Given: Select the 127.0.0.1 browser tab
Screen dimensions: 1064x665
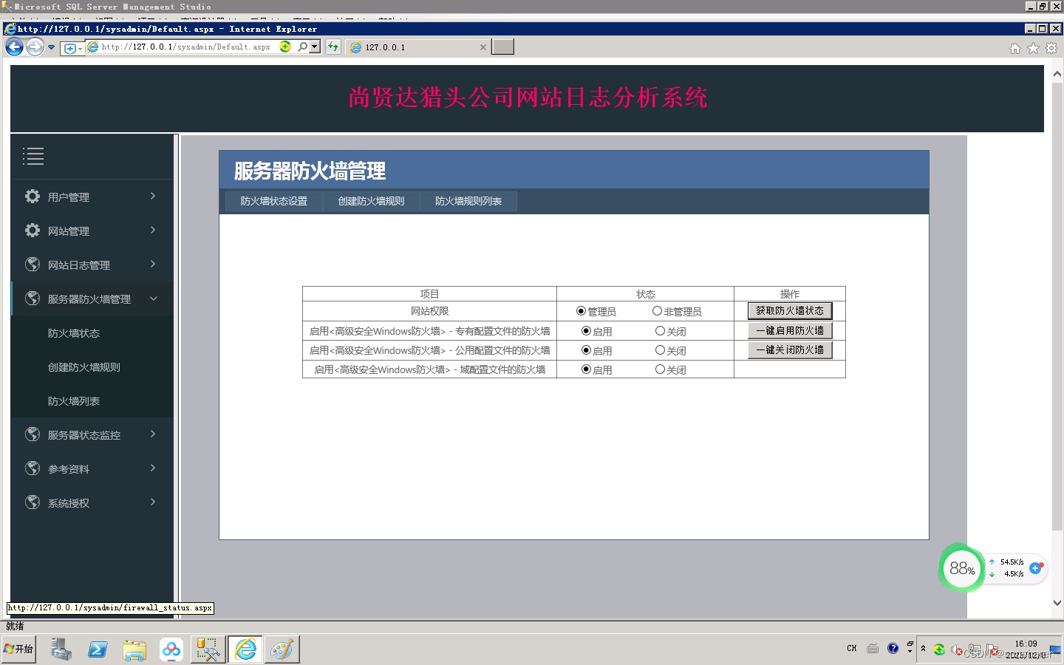Looking at the screenshot, I should [x=418, y=47].
